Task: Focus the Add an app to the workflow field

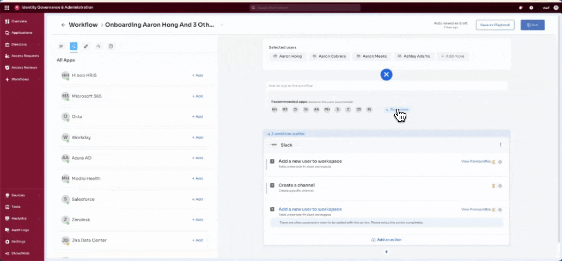Action: click(387, 86)
